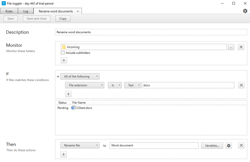
Task: Click the yellow Incoming folder icon
Action: 64,47
